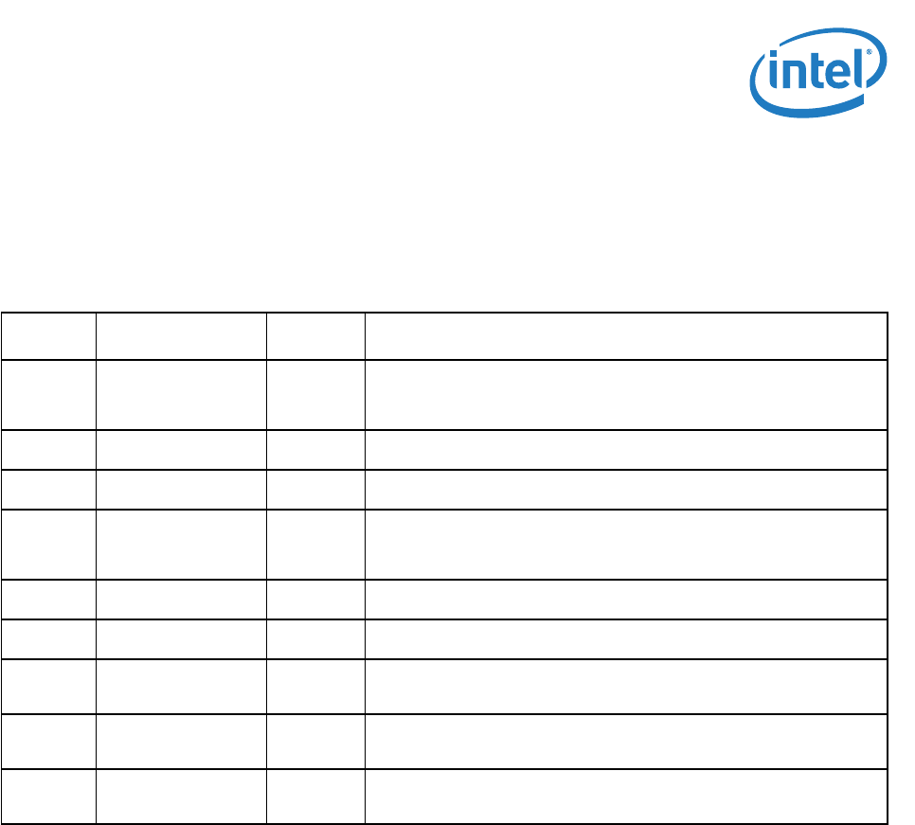915x825 pixels.
Task: Select last cell in the seventh table row
Action: click(x=626, y=639)
